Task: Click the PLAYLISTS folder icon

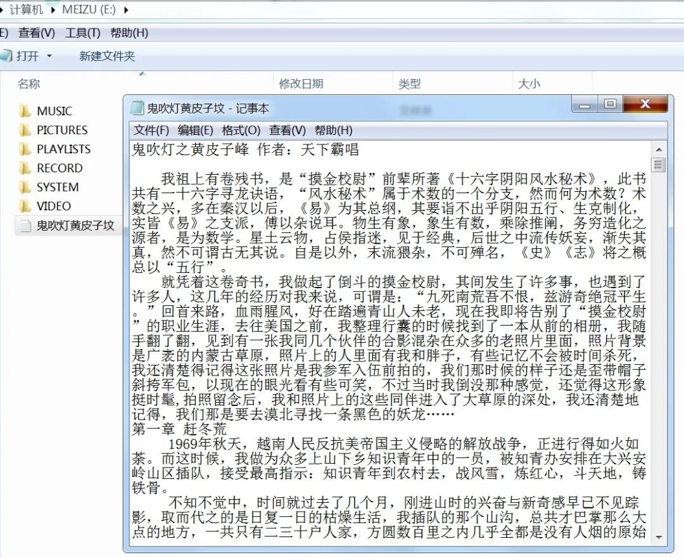Action: click(x=25, y=149)
